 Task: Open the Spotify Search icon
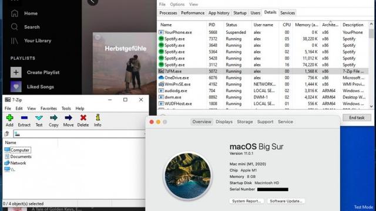coord(14,27)
